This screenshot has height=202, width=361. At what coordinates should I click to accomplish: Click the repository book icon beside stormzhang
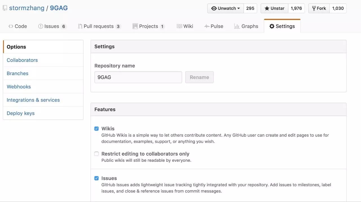(x=5, y=8)
